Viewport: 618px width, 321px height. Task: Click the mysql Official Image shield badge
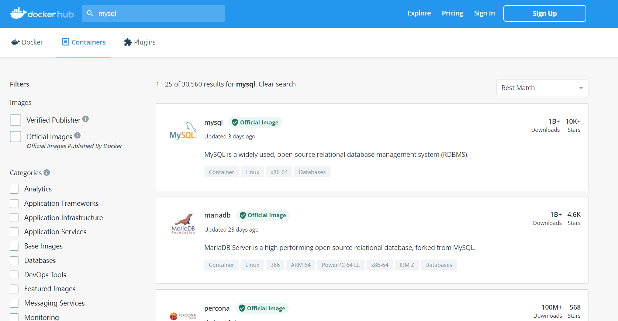click(255, 122)
